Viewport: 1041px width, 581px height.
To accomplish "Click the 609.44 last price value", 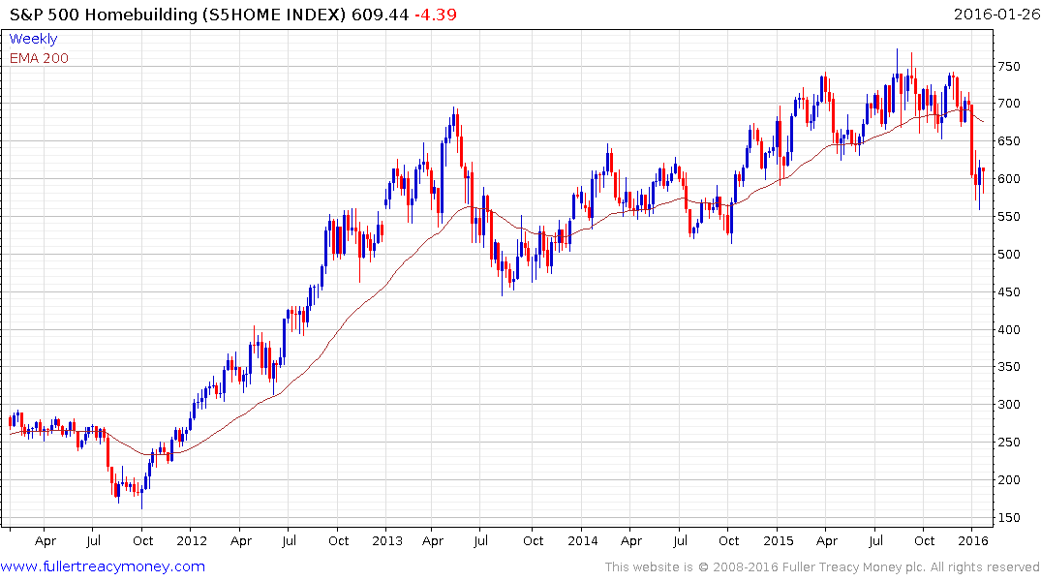I will [380, 15].
